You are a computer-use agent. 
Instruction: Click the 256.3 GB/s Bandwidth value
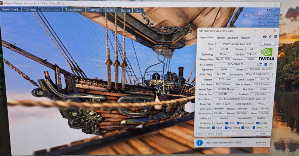click(261, 94)
